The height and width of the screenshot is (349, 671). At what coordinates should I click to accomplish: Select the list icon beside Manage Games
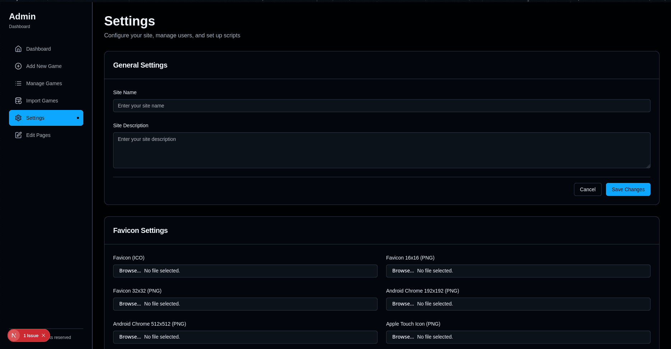point(18,83)
